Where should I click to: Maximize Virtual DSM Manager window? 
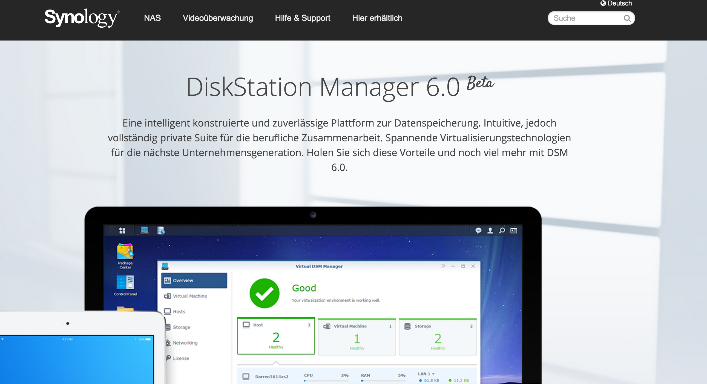coord(463,266)
